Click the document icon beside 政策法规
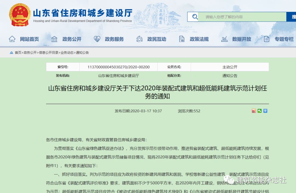This screenshot has width=296, height=193. click(182, 39)
